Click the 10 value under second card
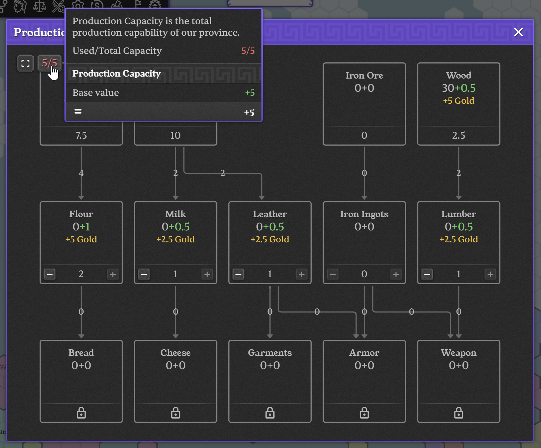The height and width of the screenshot is (448, 541). point(175,135)
